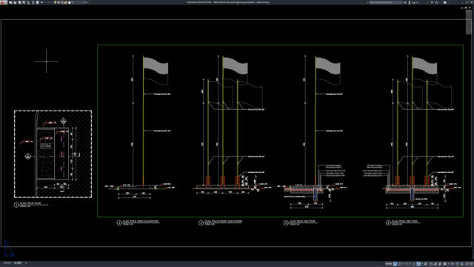Toggle polar tracking in status bar
Screen dimensions: 474x267
(x=399, y=264)
